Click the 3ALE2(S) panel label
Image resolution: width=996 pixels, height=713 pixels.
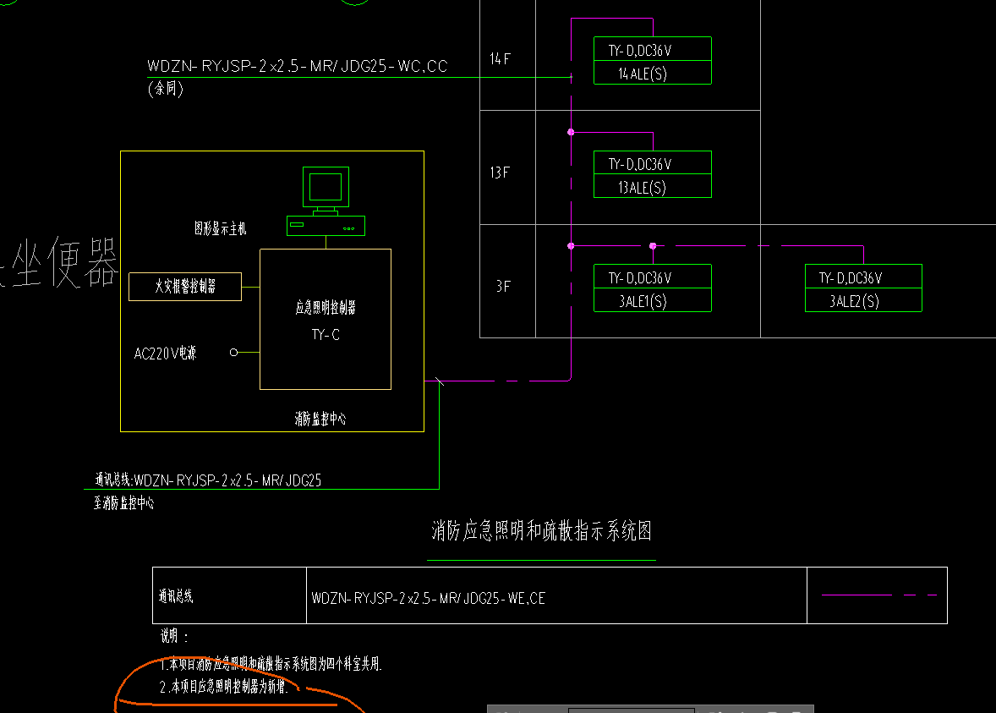854,301
